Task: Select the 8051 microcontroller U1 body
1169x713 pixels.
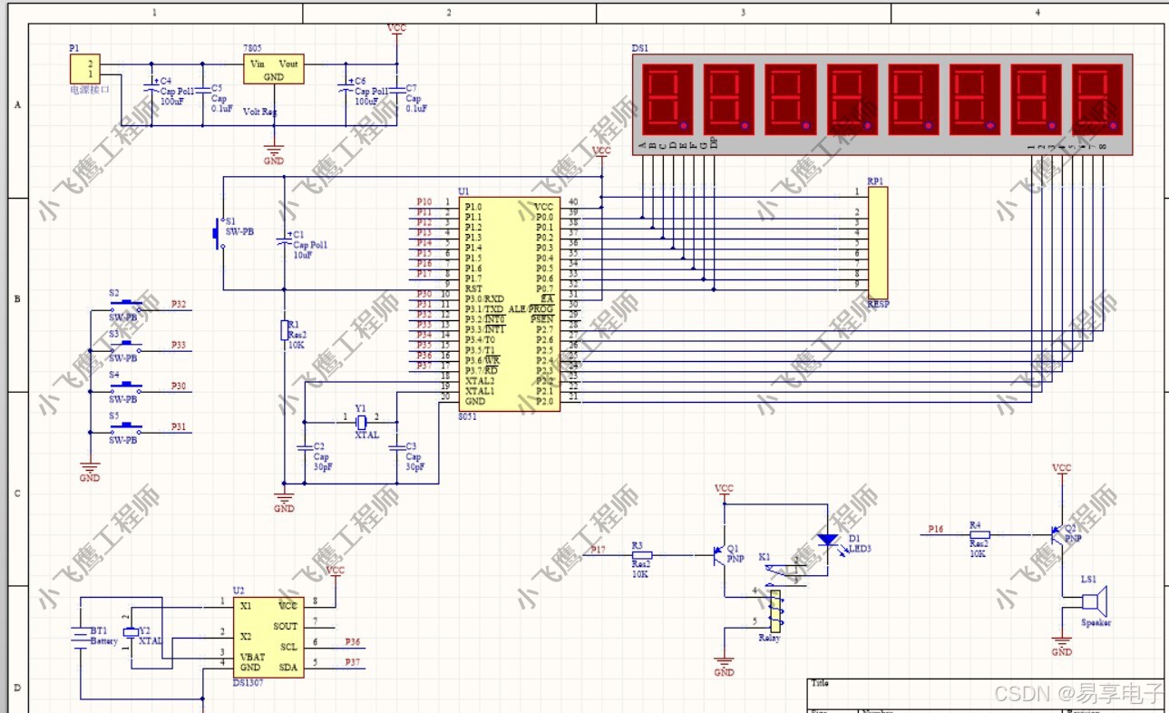Action: click(509, 305)
